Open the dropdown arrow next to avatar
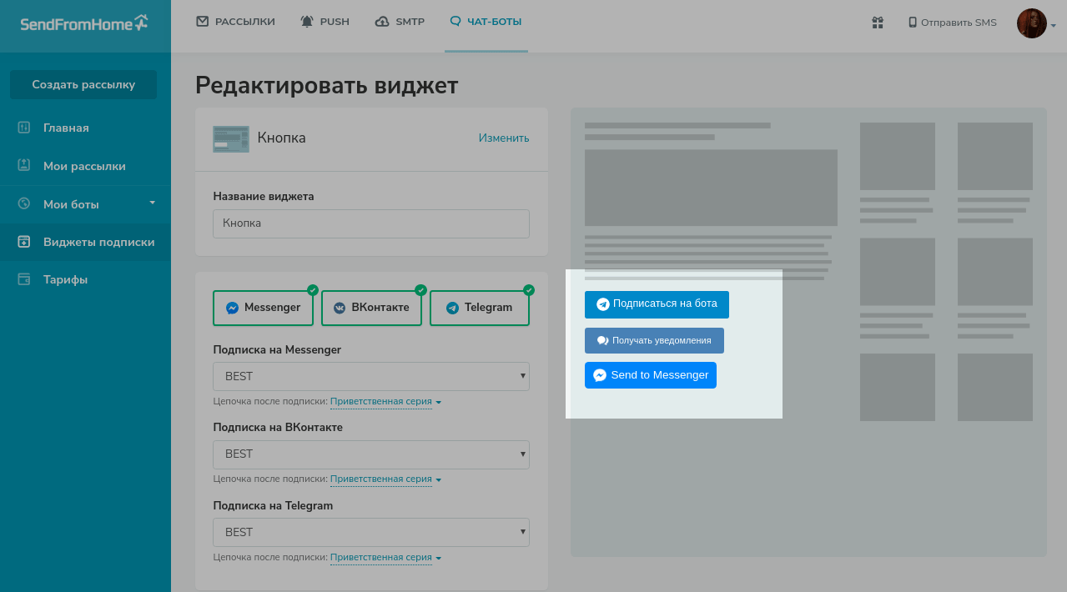 click(1053, 26)
